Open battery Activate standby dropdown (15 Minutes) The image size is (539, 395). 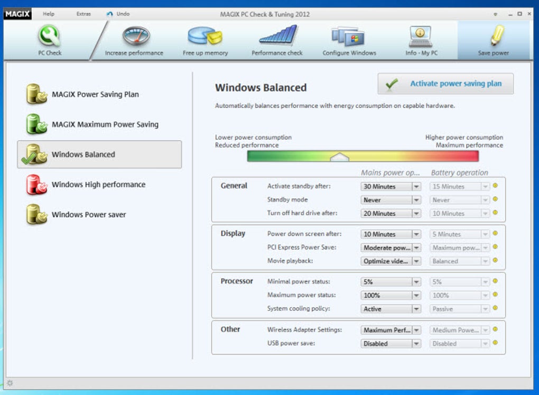(460, 187)
